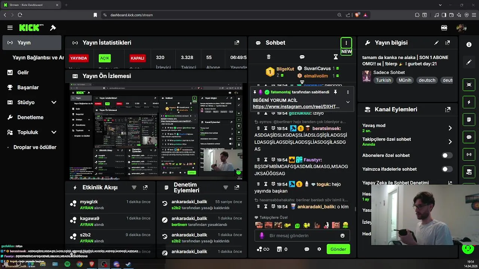The image size is (479, 269).
Task: Click the KICK logo
Action: click(31, 28)
